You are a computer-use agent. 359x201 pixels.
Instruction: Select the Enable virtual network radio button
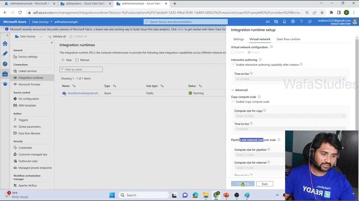point(249,52)
